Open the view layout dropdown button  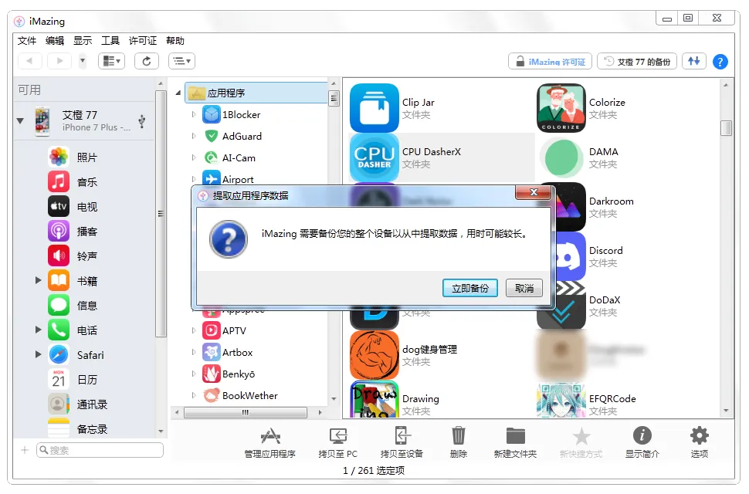(x=112, y=61)
